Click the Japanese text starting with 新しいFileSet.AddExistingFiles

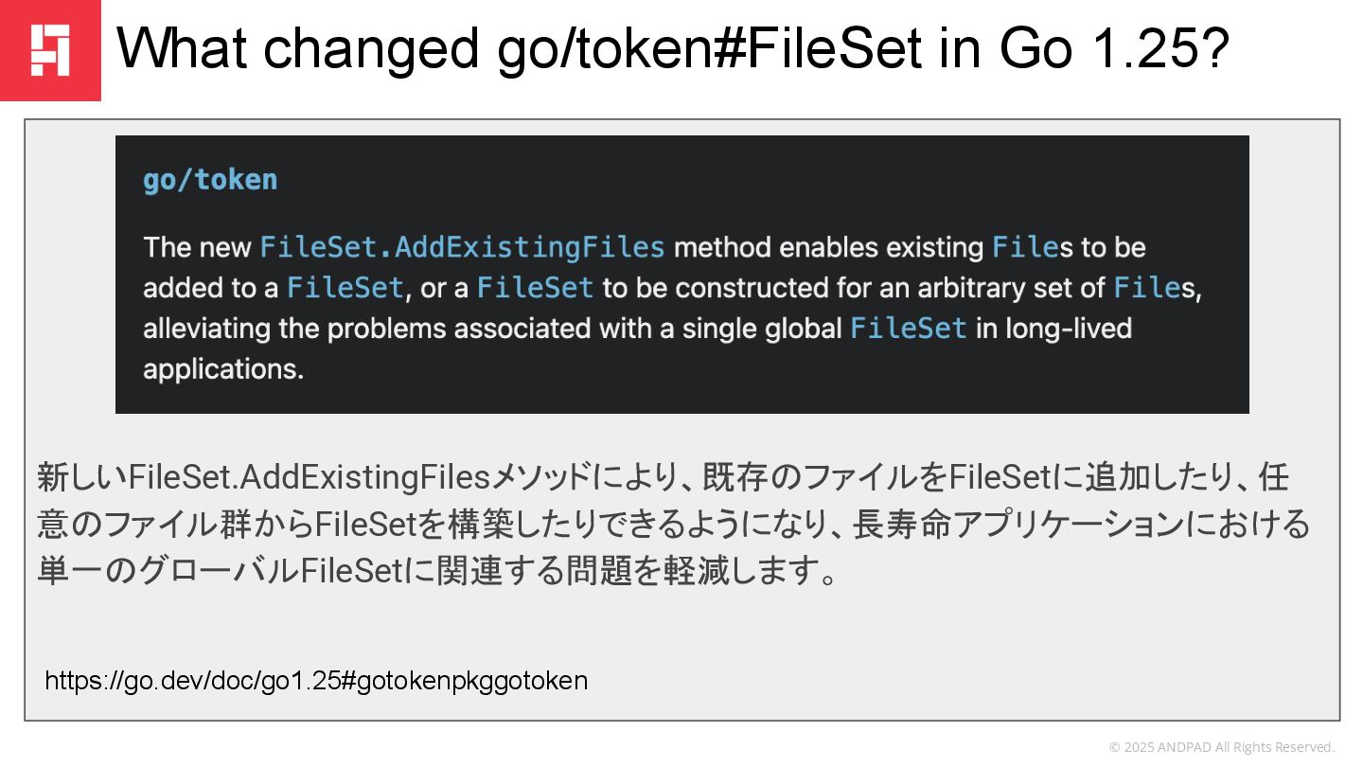(663, 478)
